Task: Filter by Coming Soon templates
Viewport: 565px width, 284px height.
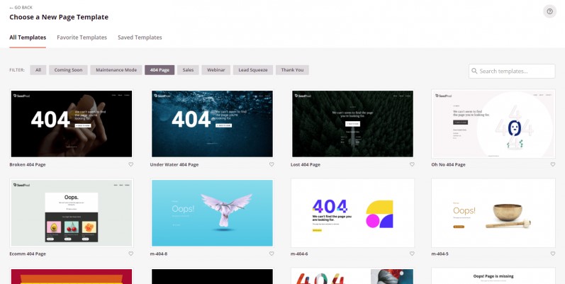Action: click(69, 70)
